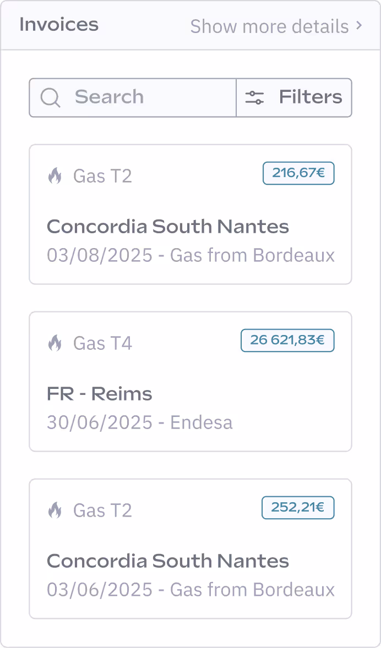
Task: Click the magnifying glass search icon
Action: [51, 97]
